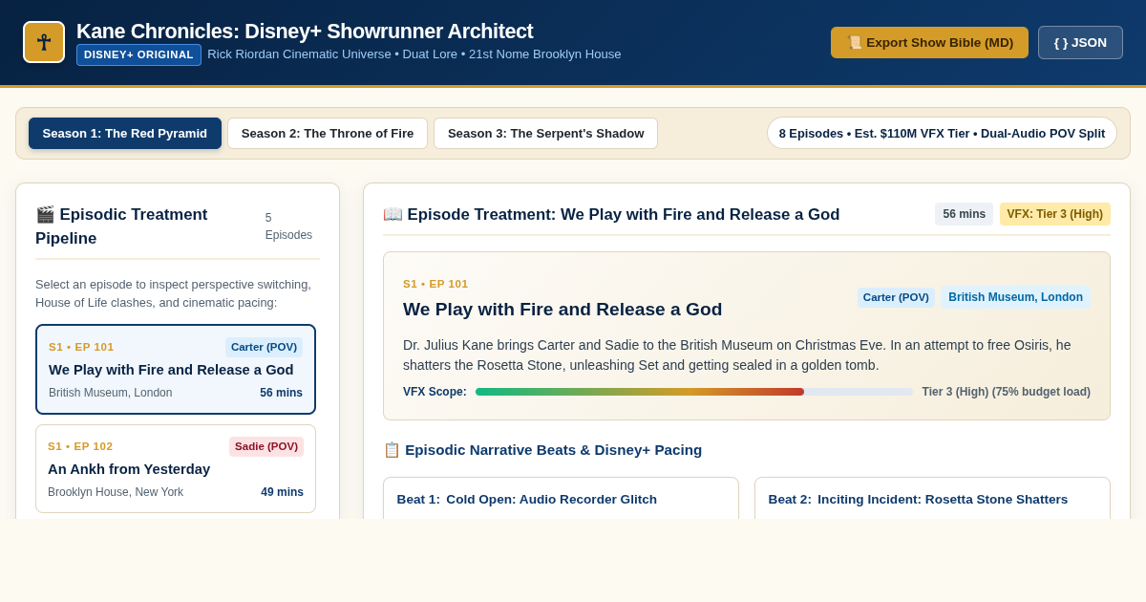Click the golden ankh app logo
The width and height of the screenshot is (1146, 602).
(x=44, y=42)
